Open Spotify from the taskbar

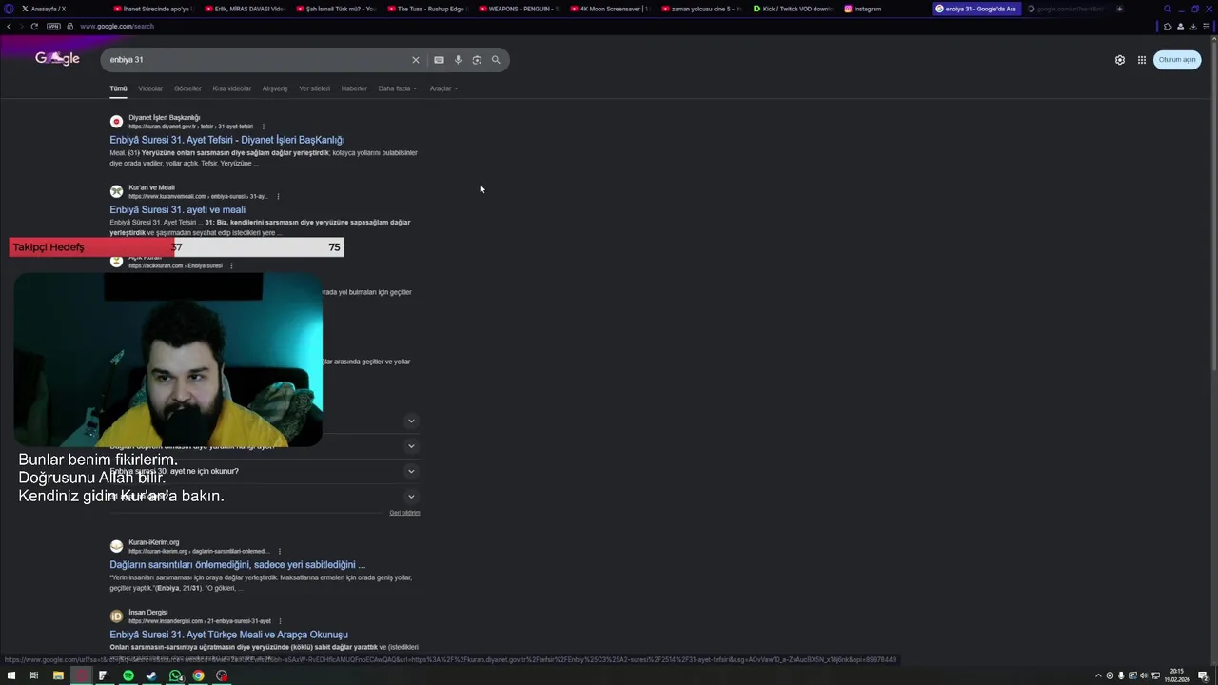click(128, 675)
